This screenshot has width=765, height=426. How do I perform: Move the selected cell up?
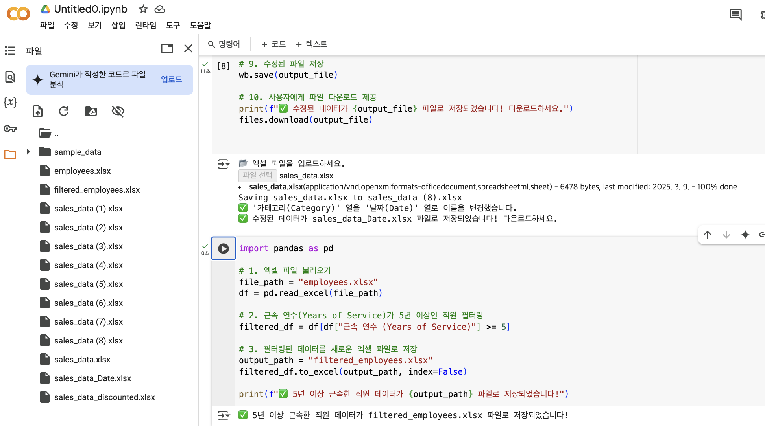[708, 235]
